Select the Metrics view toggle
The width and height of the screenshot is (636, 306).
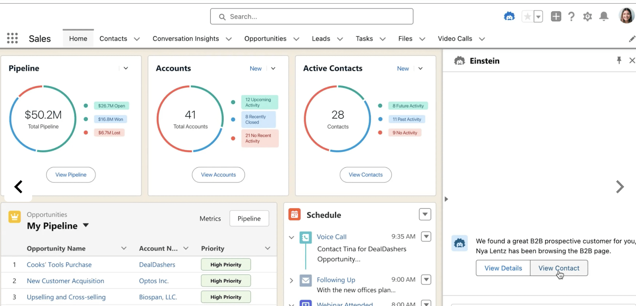coord(210,218)
